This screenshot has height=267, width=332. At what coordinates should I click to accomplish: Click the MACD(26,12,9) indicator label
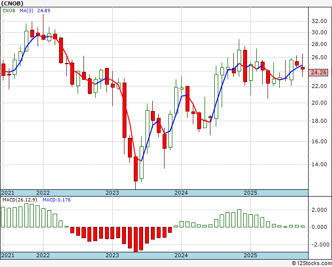click(x=20, y=200)
